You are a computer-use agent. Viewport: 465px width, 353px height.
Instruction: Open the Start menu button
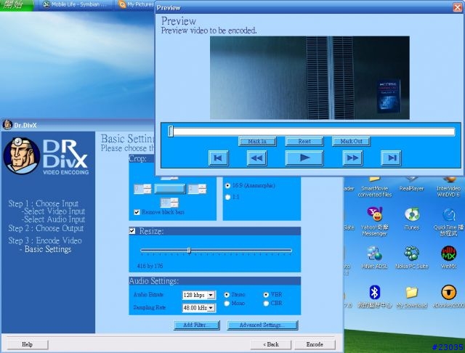(17, 5)
